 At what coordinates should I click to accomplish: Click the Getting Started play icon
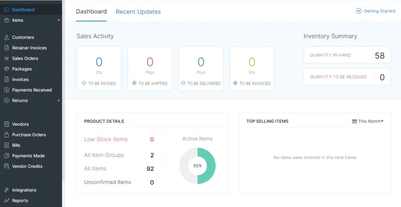358,11
